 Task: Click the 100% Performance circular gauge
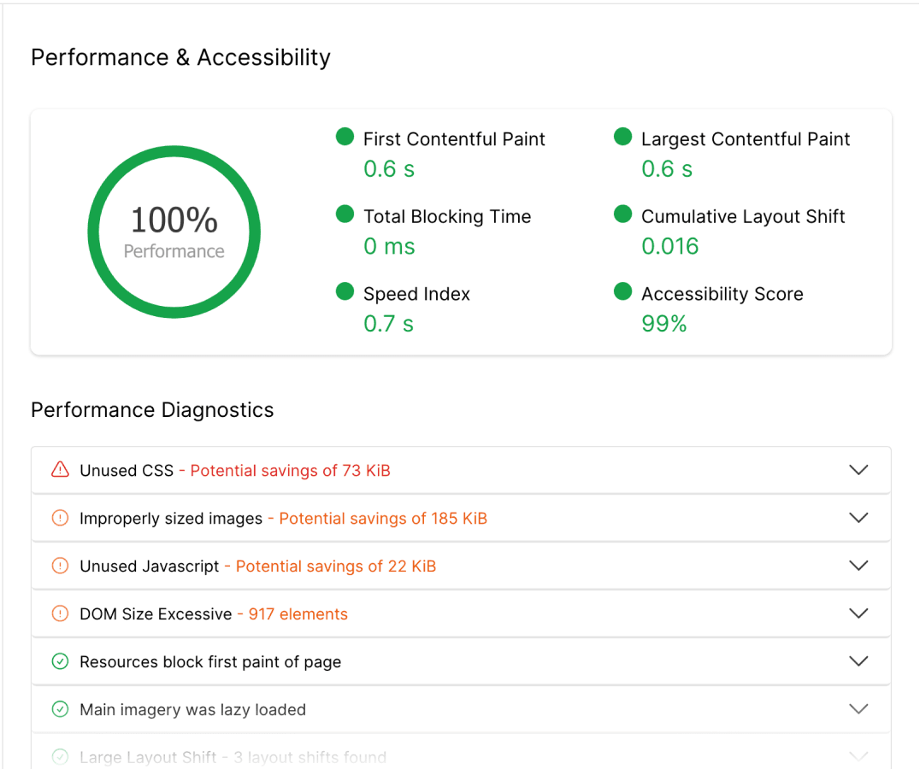tap(174, 232)
